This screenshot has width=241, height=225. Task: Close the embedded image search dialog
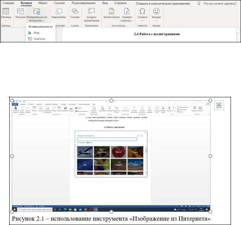pyautogui.click(x=146, y=132)
